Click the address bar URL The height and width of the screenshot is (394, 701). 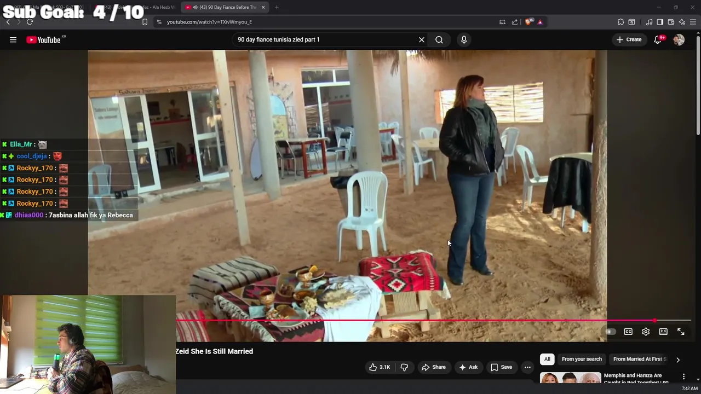[x=210, y=22]
